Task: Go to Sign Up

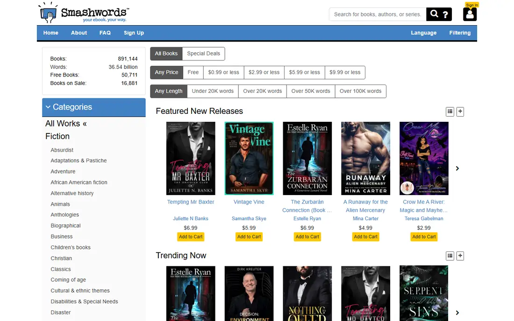Action: [134, 33]
